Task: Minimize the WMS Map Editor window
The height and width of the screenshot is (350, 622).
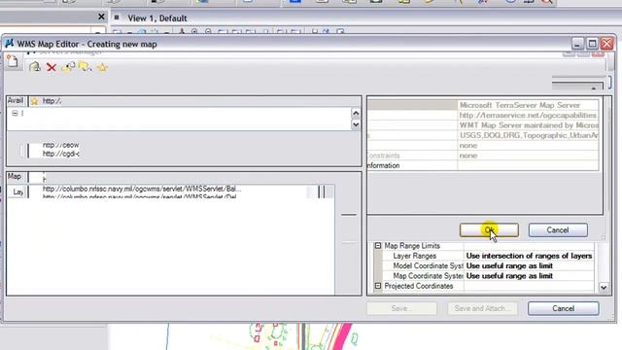Action: pos(577,43)
